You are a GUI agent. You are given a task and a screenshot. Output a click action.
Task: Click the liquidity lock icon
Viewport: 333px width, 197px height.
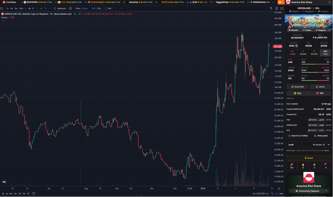click(x=297, y=46)
